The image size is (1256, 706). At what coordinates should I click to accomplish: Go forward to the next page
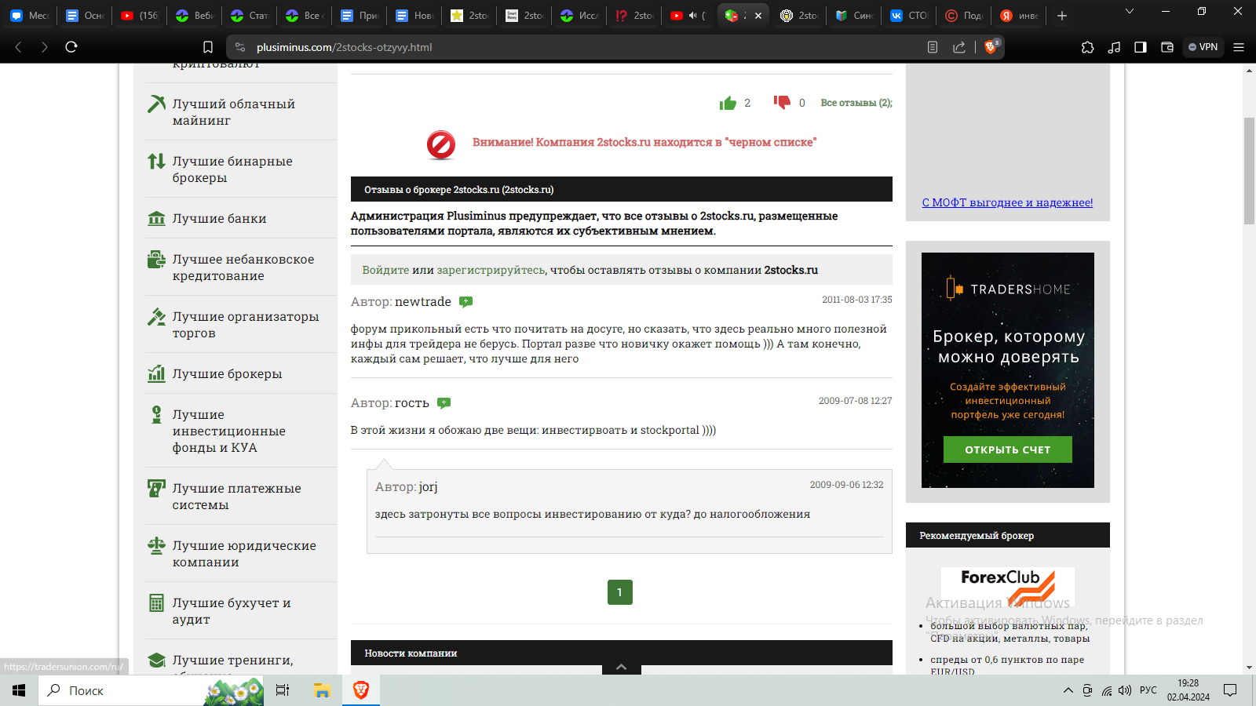[45, 47]
